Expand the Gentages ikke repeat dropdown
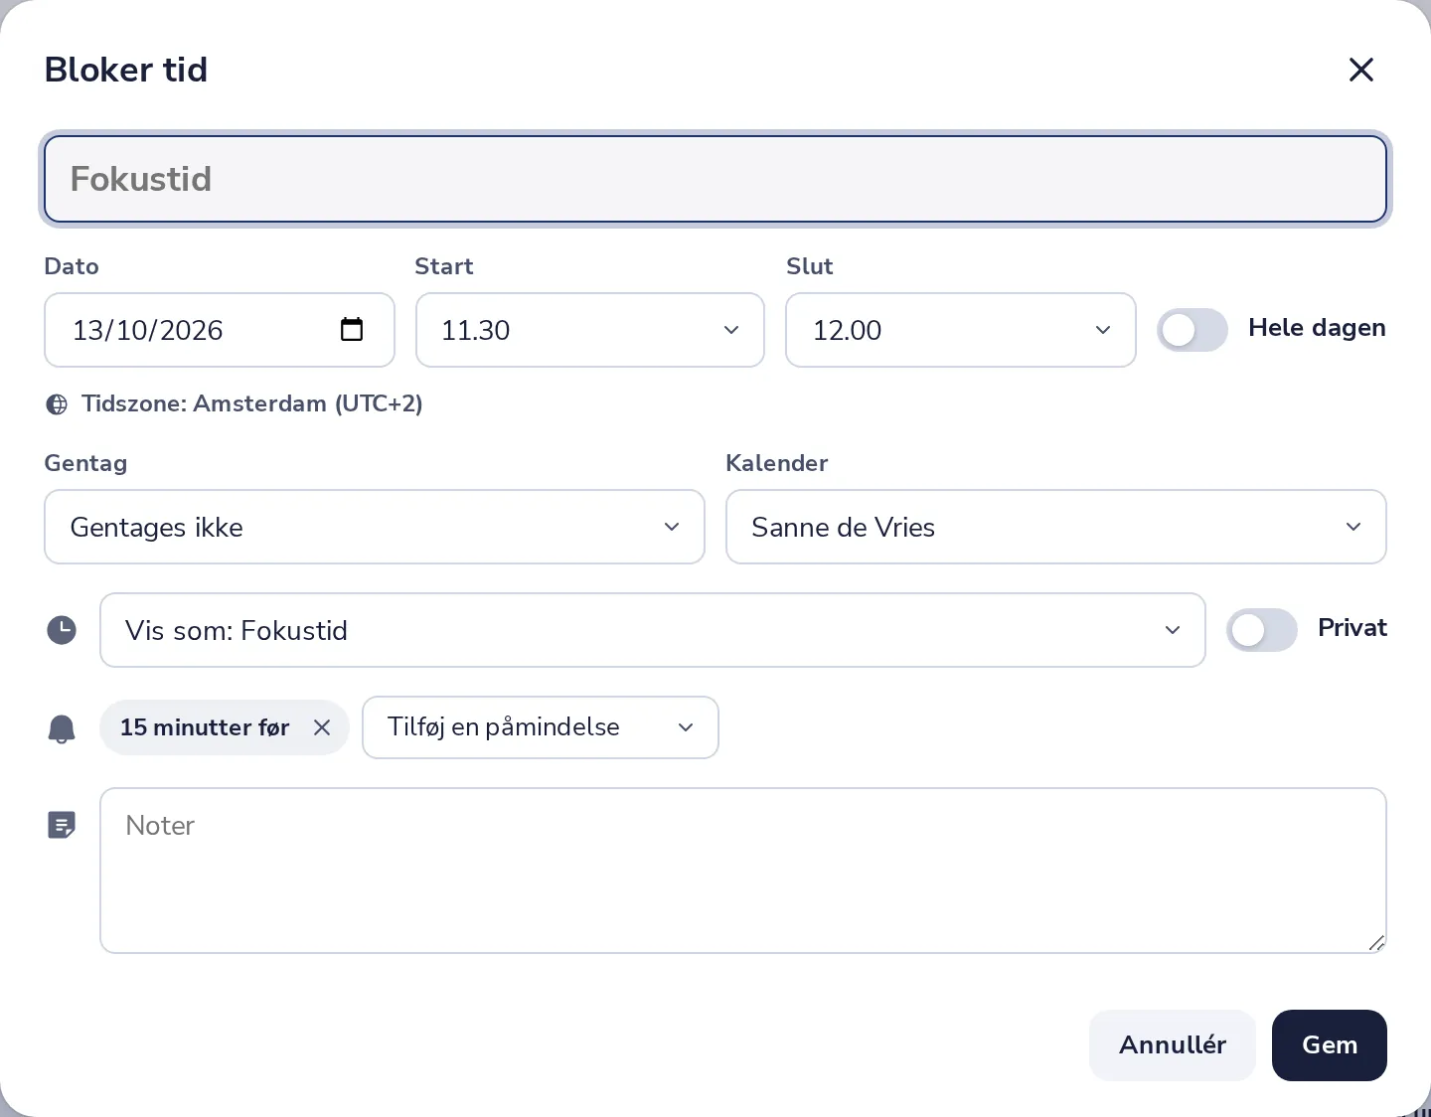Viewport: 1431px width, 1117px height. (375, 527)
